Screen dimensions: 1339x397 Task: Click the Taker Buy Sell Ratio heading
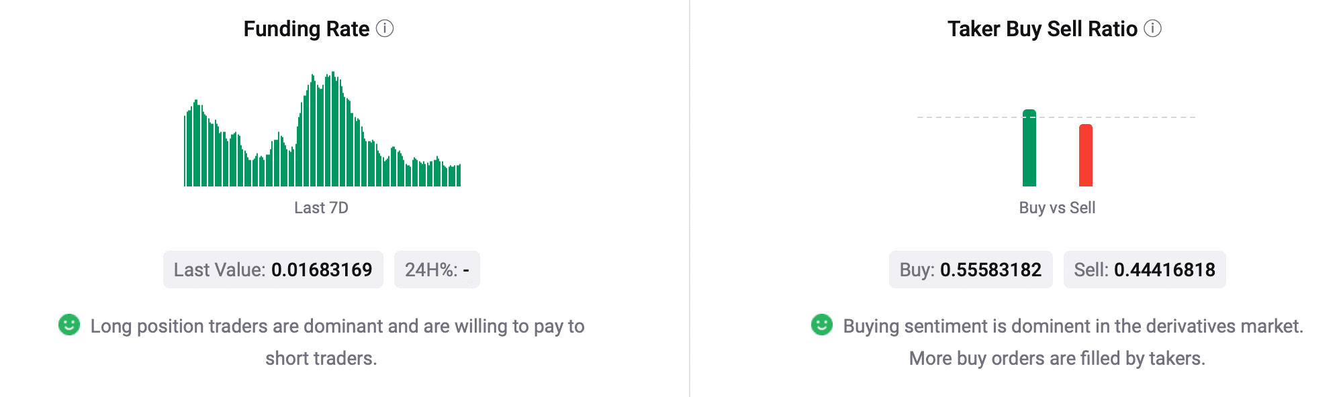[x=1042, y=29]
